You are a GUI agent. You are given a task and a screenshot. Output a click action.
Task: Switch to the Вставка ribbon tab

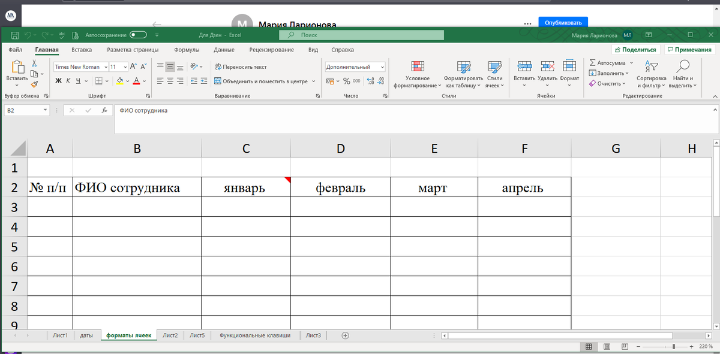pos(82,50)
